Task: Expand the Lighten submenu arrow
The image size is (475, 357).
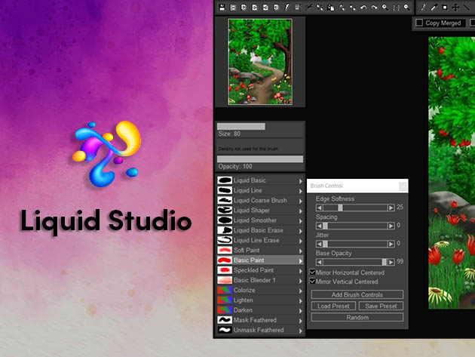Action: 301,301
